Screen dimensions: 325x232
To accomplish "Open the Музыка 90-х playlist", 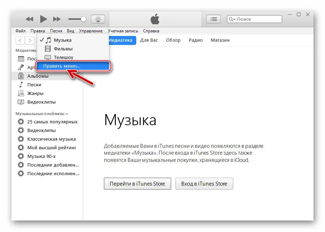I will (47, 156).
